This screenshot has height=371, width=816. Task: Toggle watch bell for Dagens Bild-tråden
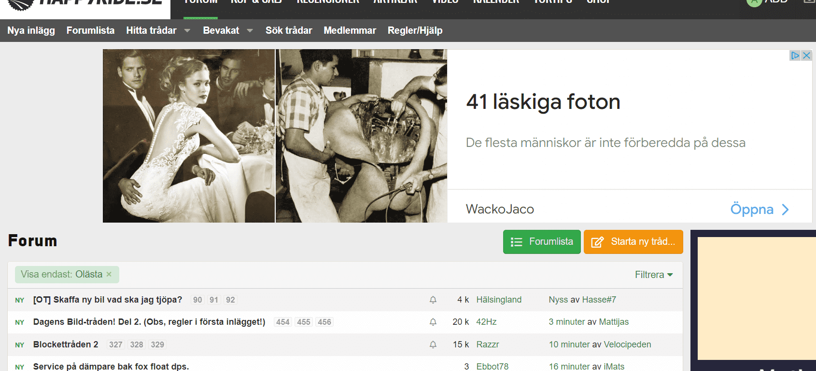coord(433,322)
